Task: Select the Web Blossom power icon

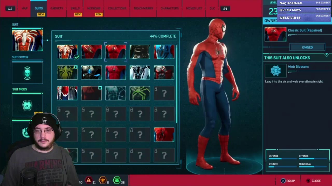Action: click(x=276, y=71)
